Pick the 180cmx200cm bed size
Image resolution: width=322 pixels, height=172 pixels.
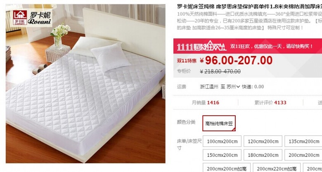(263, 155)
